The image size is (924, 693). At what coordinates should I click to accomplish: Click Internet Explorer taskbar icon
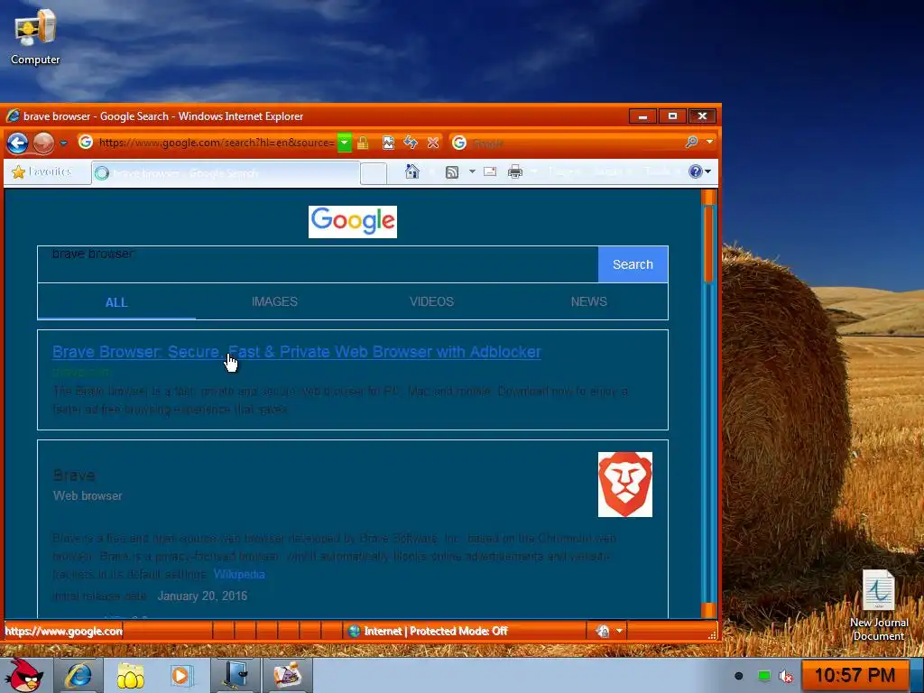(x=79, y=675)
